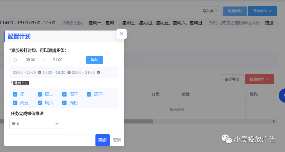
Task: Close the 配置计划 dialog with the X
Action: click(x=121, y=34)
